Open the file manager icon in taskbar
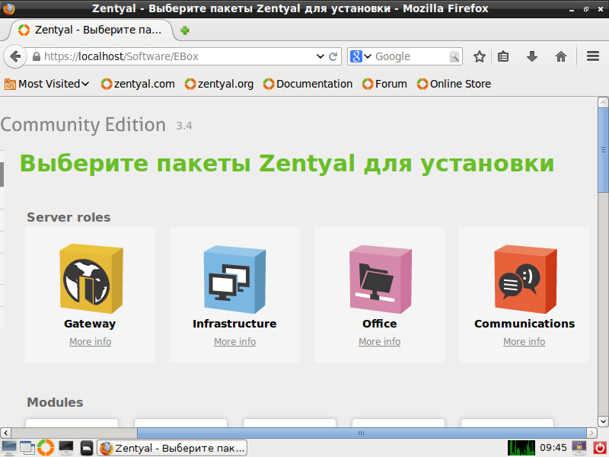The image size is (609, 457). (87, 448)
